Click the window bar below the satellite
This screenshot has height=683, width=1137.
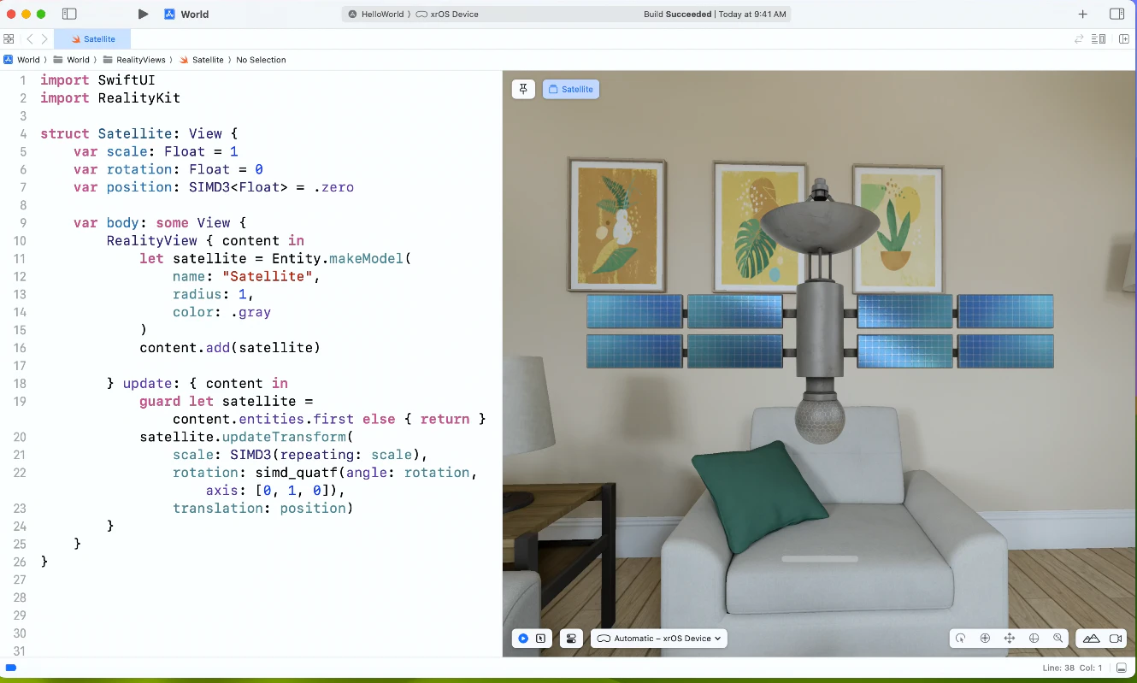pos(820,559)
